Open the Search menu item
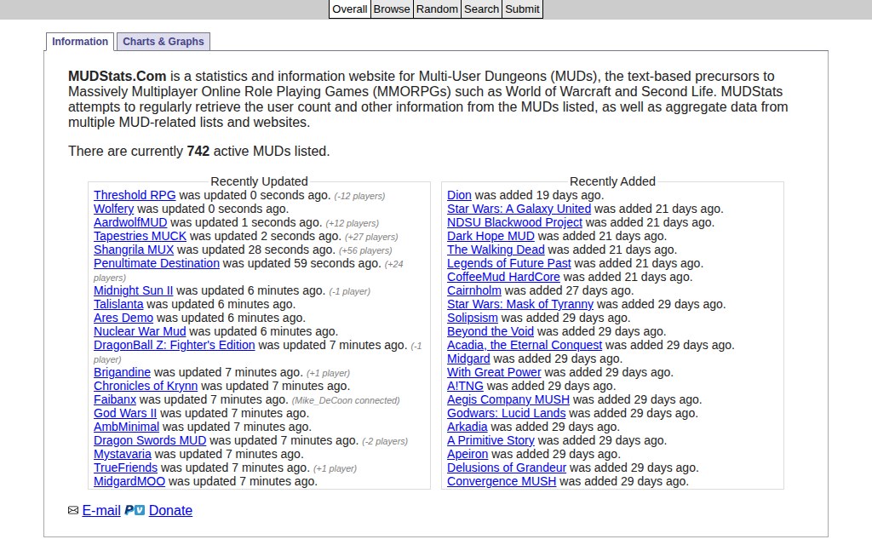Viewport: 872px width, 545px height. 482,9
